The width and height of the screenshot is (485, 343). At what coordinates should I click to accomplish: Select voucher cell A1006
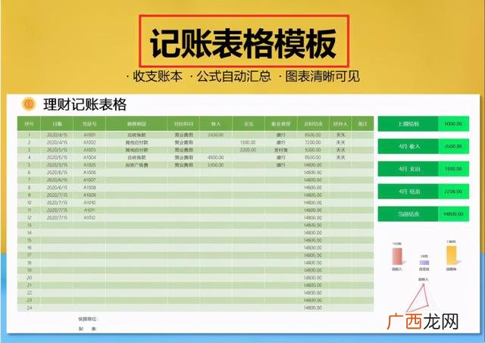[89, 173]
